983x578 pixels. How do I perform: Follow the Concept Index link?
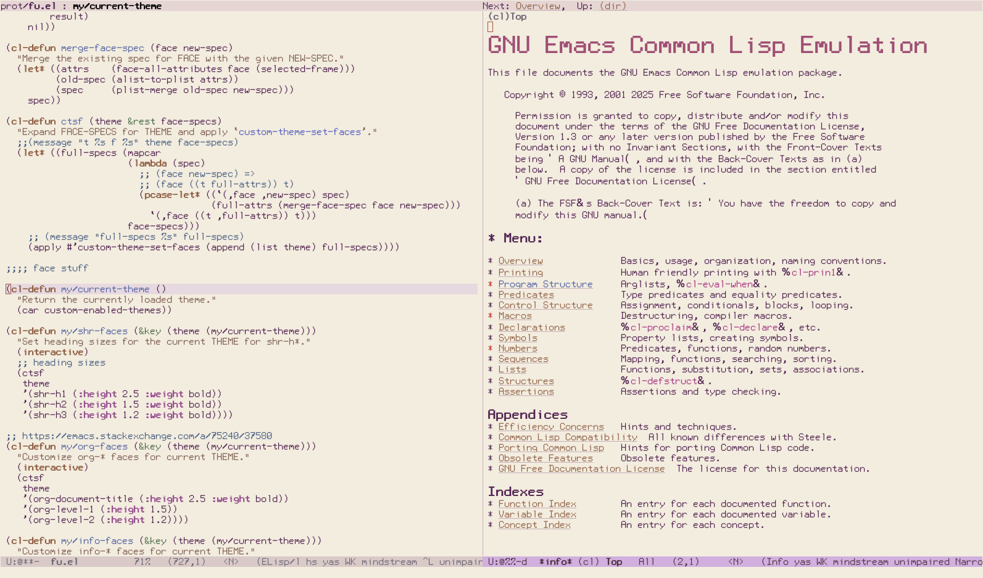[x=534, y=524]
